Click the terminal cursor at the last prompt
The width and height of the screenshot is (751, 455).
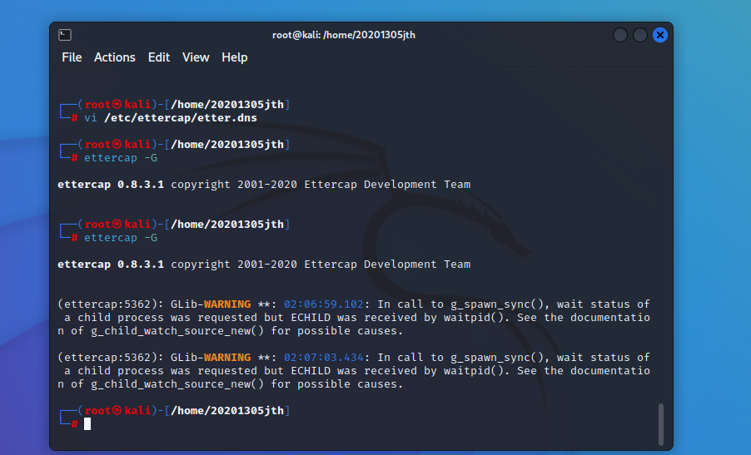pos(87,424)
